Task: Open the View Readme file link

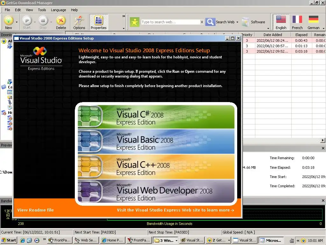Action: click(x=36, y=210)
